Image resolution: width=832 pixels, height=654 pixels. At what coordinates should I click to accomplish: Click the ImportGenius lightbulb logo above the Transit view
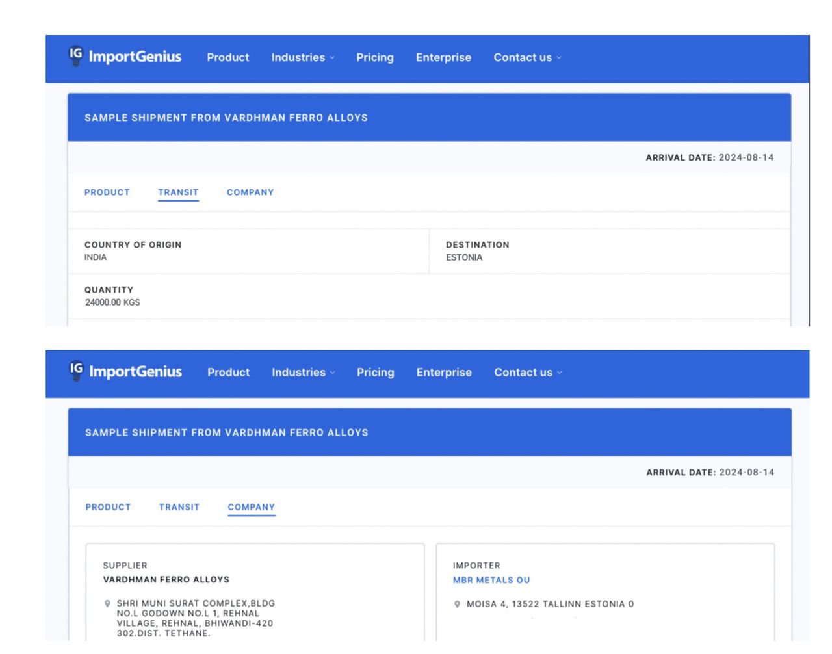[77, 56]
